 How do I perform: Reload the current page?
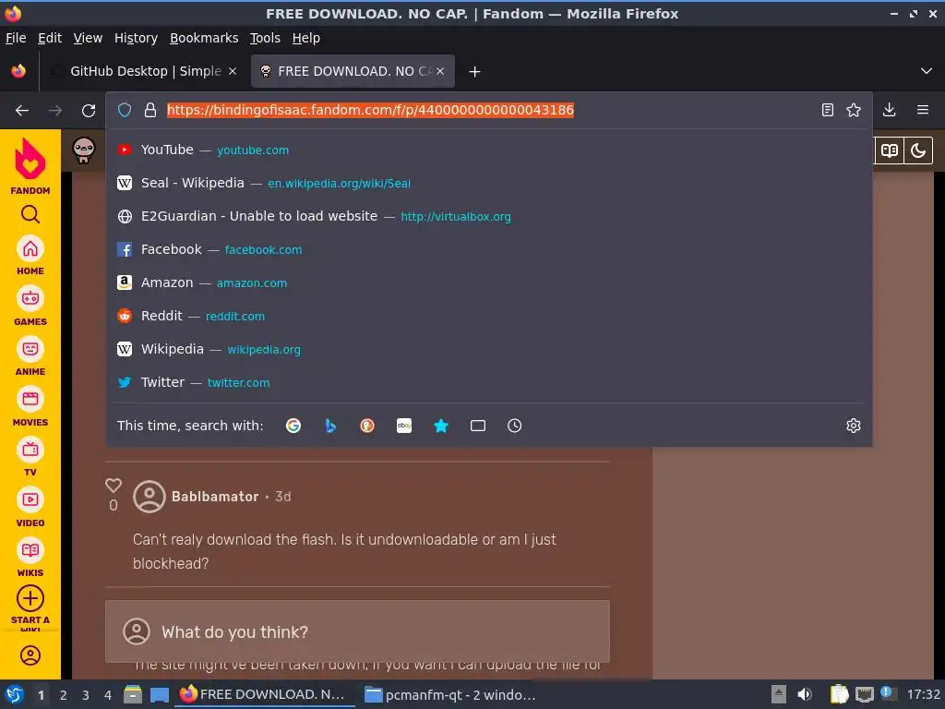tap(89, 111)
